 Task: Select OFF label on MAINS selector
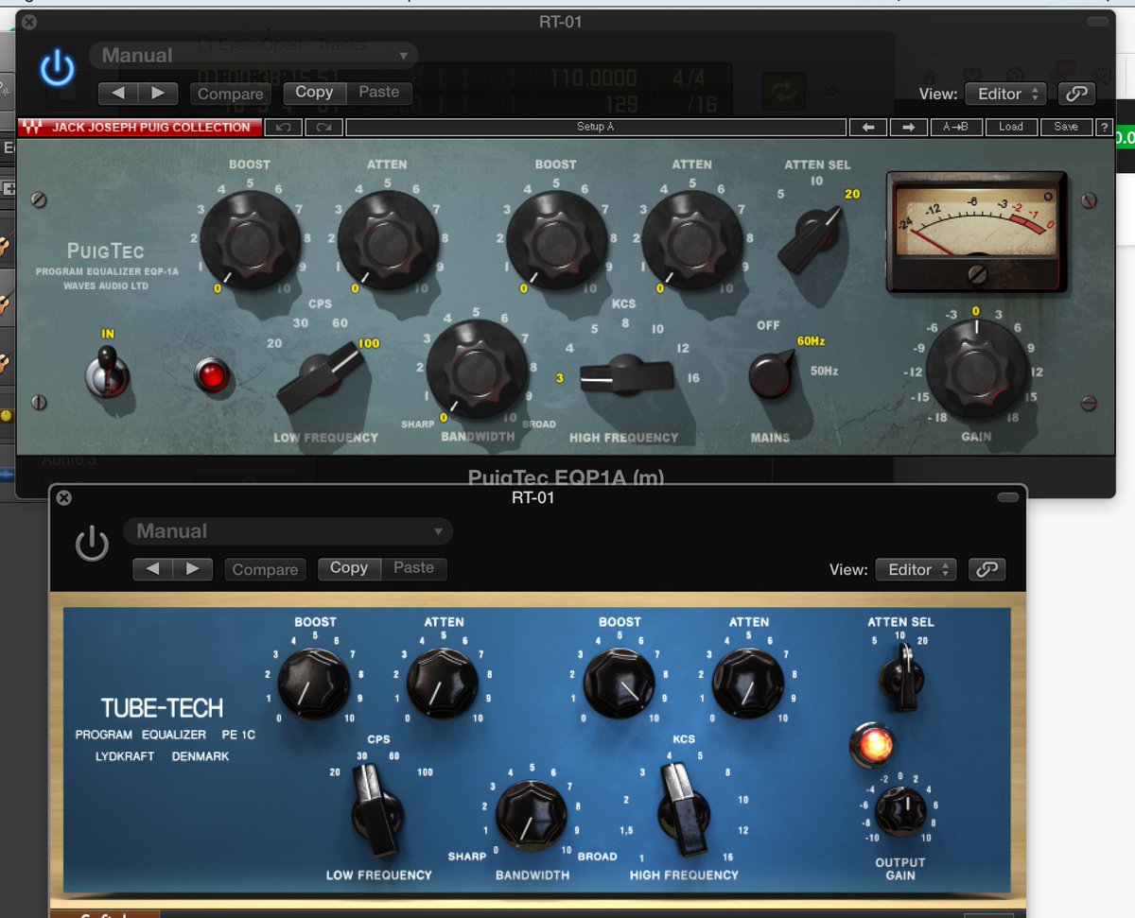(768, 325)
